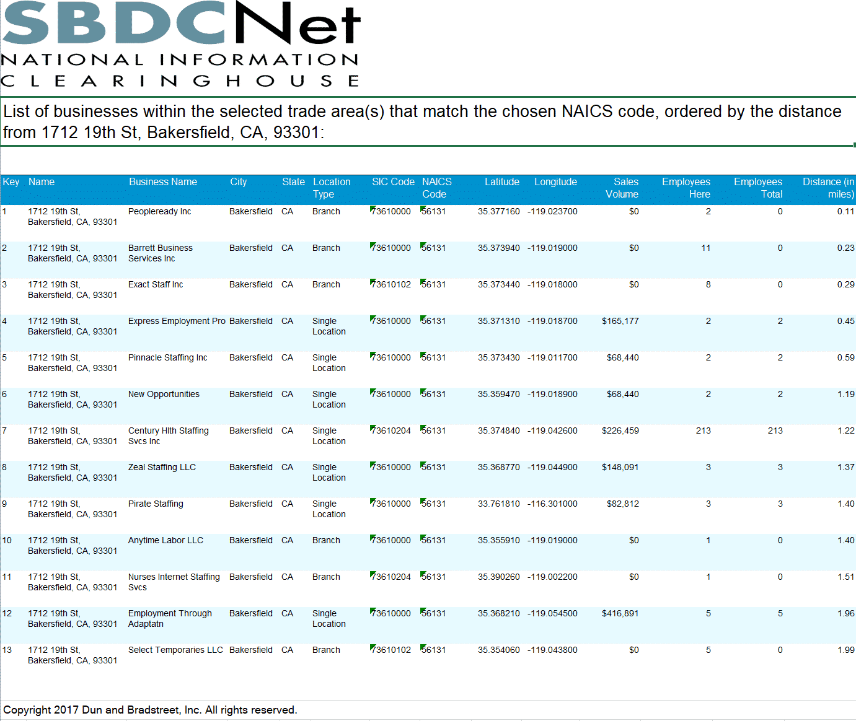This screenshot has width=856, height=721.
Task: Select the Latitude column header
Action: click(502, 182)
